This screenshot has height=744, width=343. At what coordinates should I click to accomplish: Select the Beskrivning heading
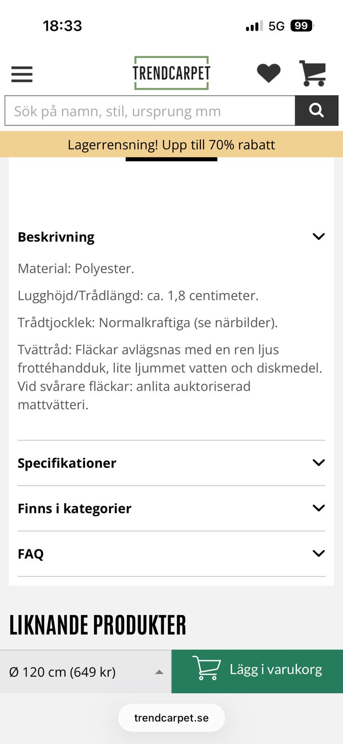pyautogui.click(x=56, y=236)
